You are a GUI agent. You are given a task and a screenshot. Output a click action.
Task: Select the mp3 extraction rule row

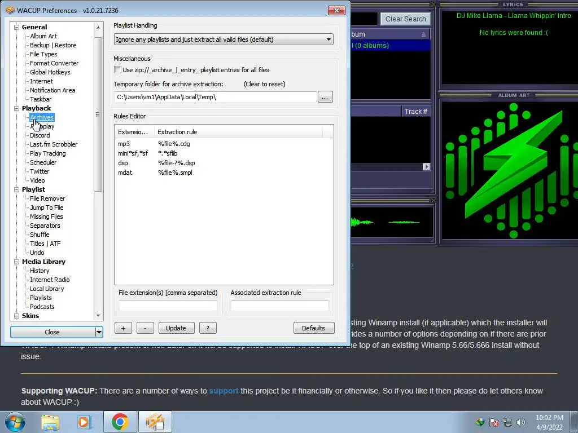pos(224,144)
